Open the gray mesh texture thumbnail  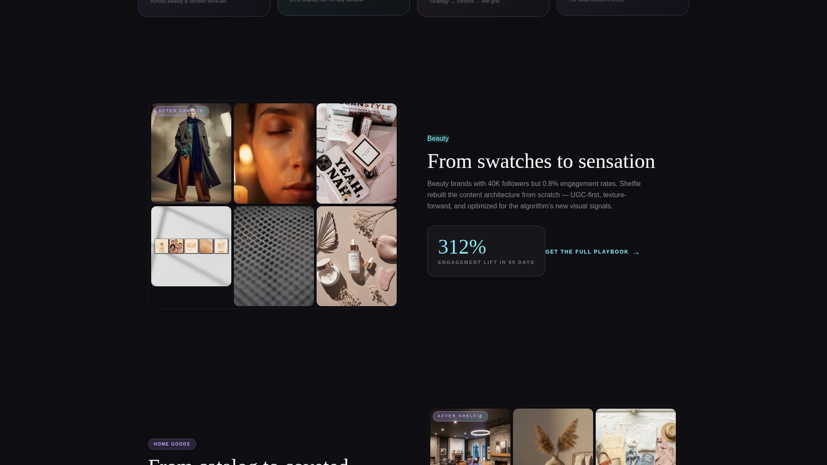(x=274, y=256)
